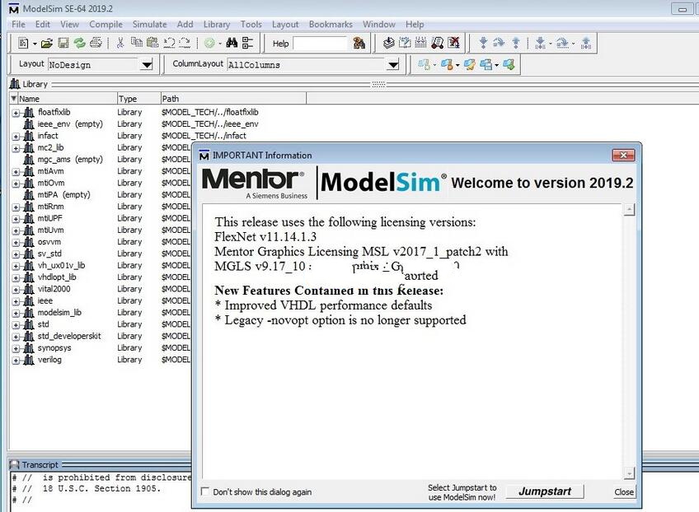Click the Step Out toolbar icon

516,43
